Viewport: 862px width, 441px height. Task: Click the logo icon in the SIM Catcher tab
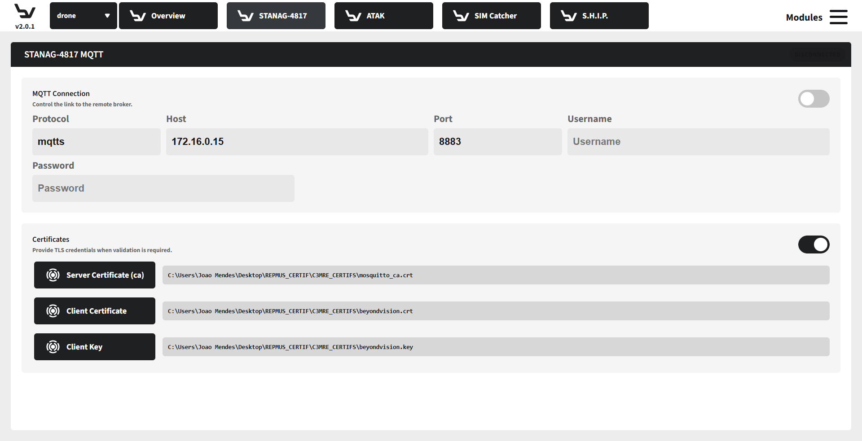(x=461, y=16)
